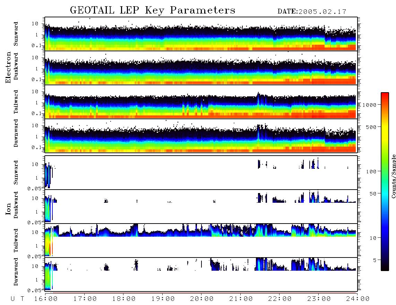
Task: Open the Electron Duskward spectrogram panel
Action: pyautogui.click(x=201, y=68)
